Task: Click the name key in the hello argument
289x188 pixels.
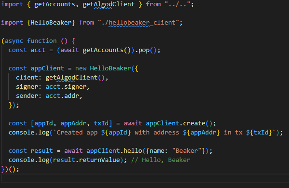Action: [157, 151]
